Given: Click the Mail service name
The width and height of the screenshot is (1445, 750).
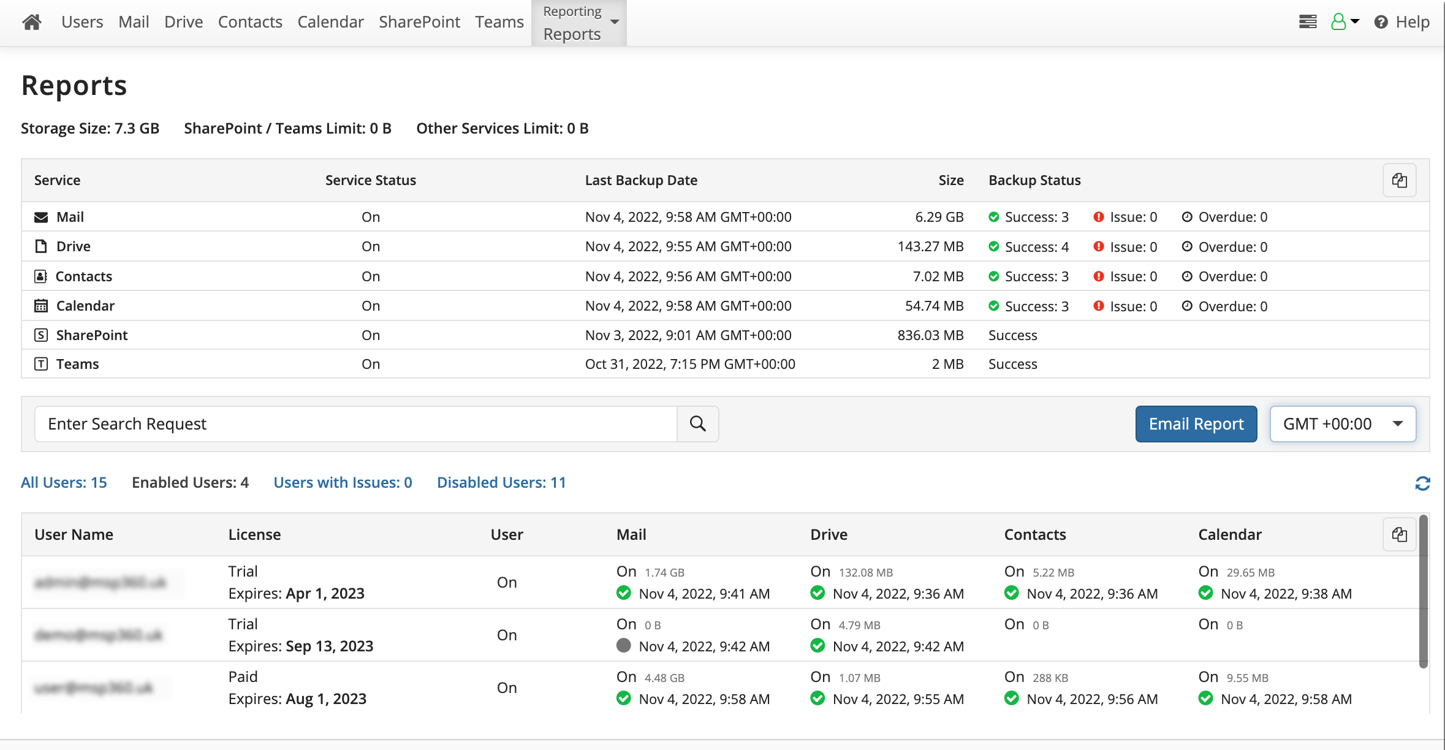Looking at the screenshot, I should click(x=70, y=217).
